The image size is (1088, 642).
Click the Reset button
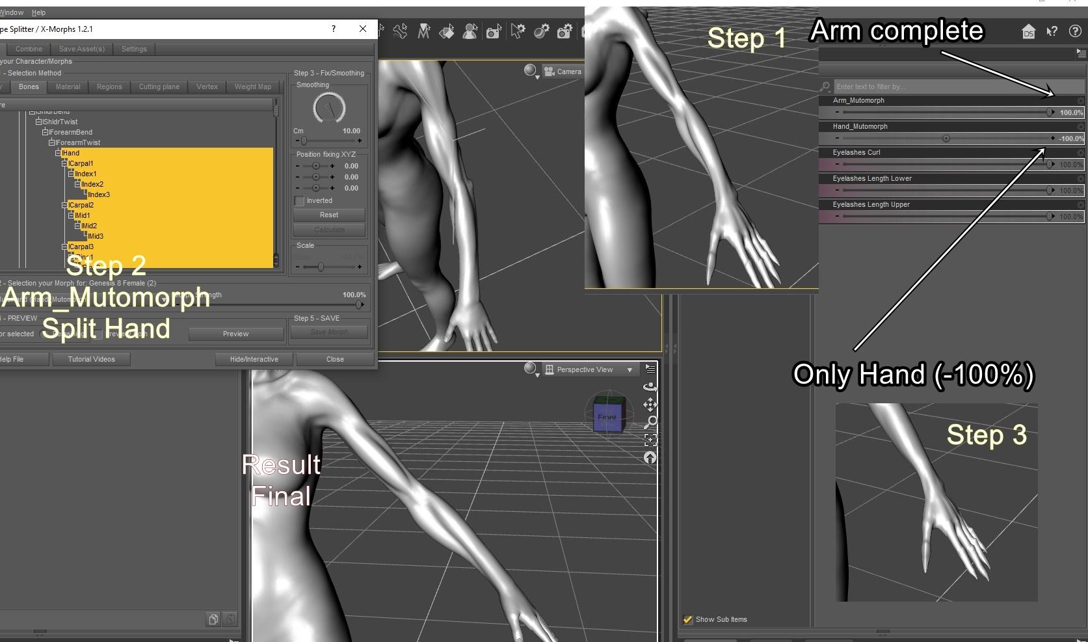[x=329, y=215]
